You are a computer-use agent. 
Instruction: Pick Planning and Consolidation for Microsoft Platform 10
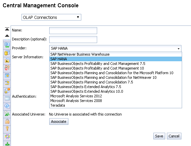coord(116,73)
